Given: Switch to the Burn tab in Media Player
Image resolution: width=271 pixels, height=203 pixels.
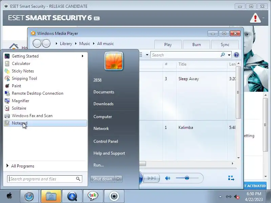Looking at the screenshot, I should pos(196,45).
